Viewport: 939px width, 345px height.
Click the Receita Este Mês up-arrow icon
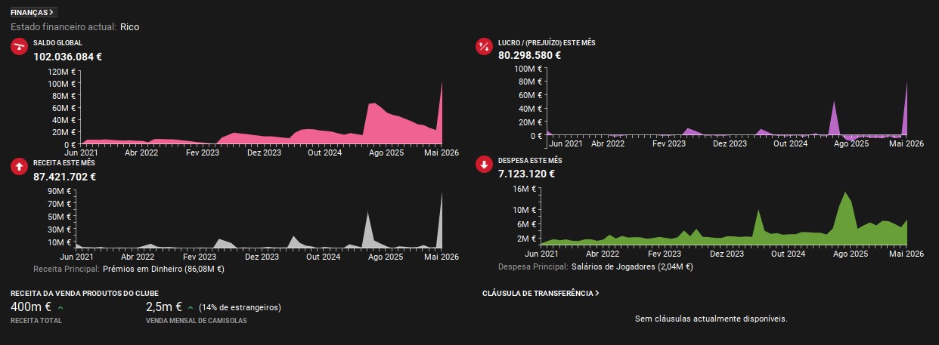(x=19, y=167)
